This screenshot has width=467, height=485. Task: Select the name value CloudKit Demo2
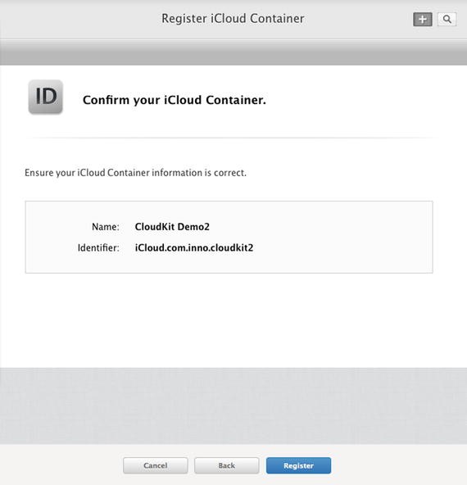point(172,227)
